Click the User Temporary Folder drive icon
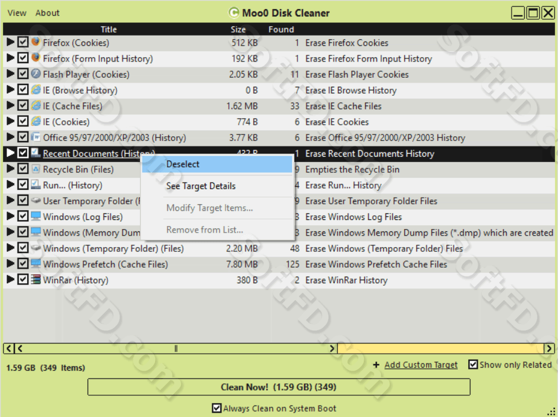 pyautogui.click(x=36, y=201)
